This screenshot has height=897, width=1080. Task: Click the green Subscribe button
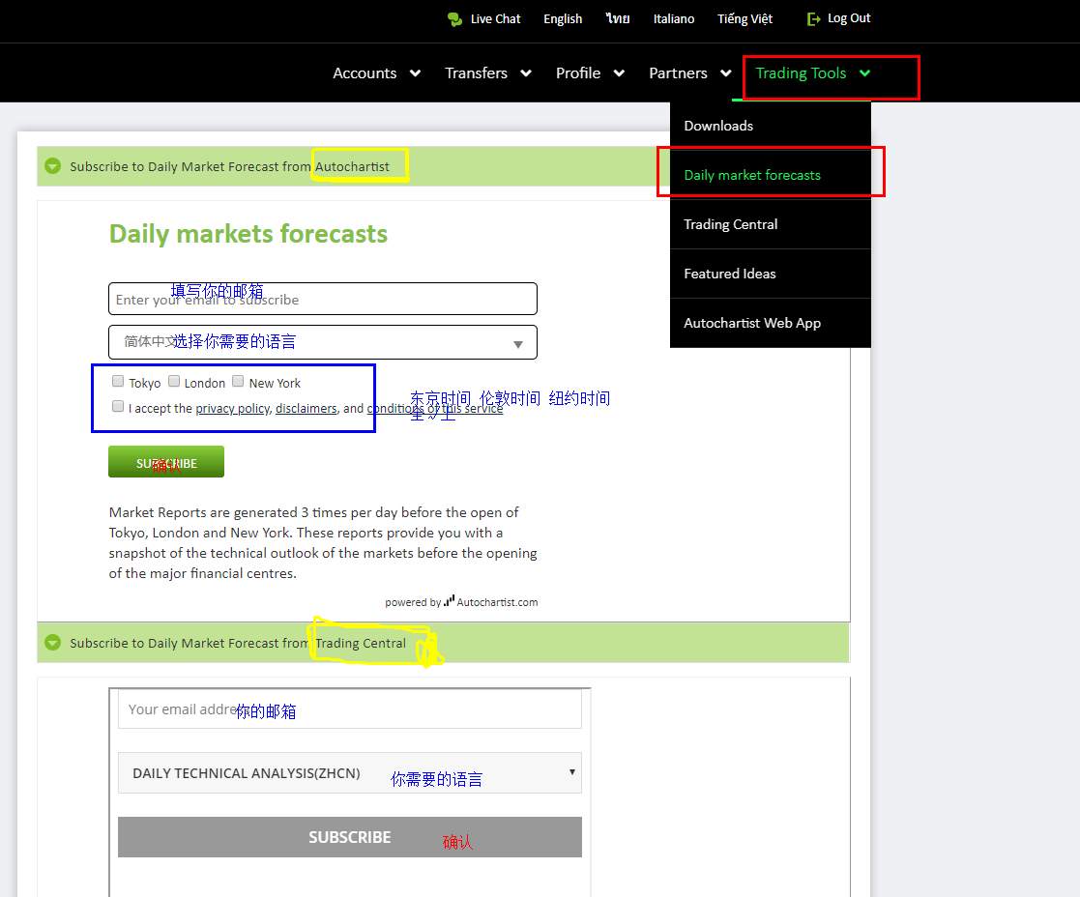point(166,462)
